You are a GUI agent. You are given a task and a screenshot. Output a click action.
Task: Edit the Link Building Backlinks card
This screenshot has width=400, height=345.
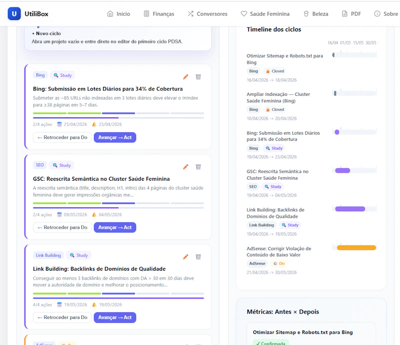coord(185,257)
